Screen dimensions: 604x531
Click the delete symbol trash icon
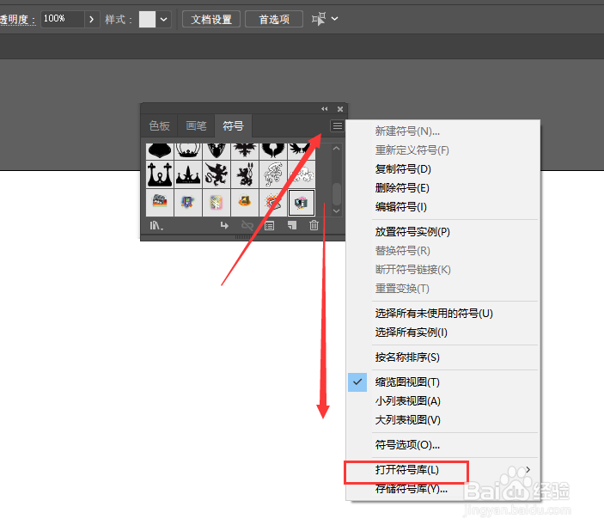[x=314, y=225]
